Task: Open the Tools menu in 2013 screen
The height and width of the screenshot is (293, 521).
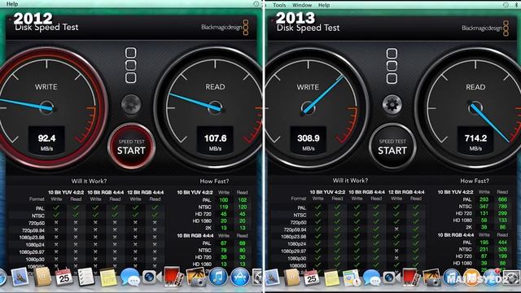Action: (x=279, y=5)
